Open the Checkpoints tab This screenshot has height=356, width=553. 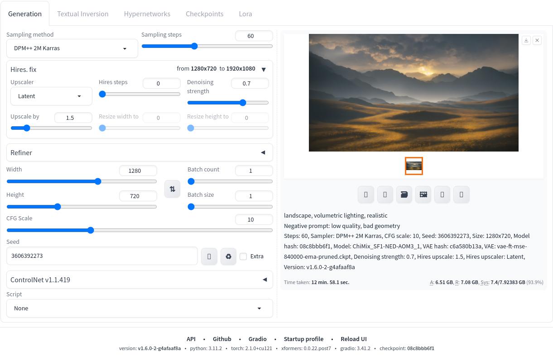(205, 14)
